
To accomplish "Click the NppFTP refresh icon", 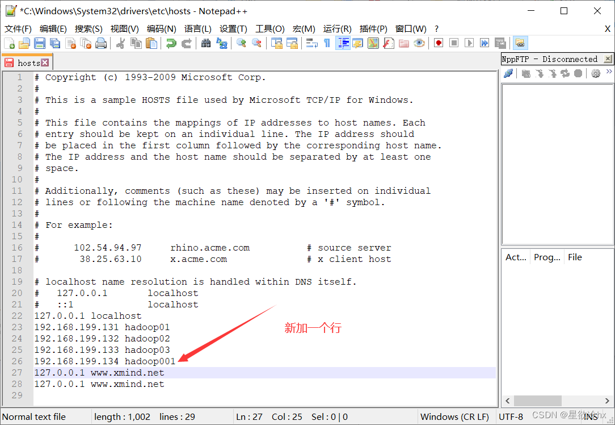I will pos(565,73).
